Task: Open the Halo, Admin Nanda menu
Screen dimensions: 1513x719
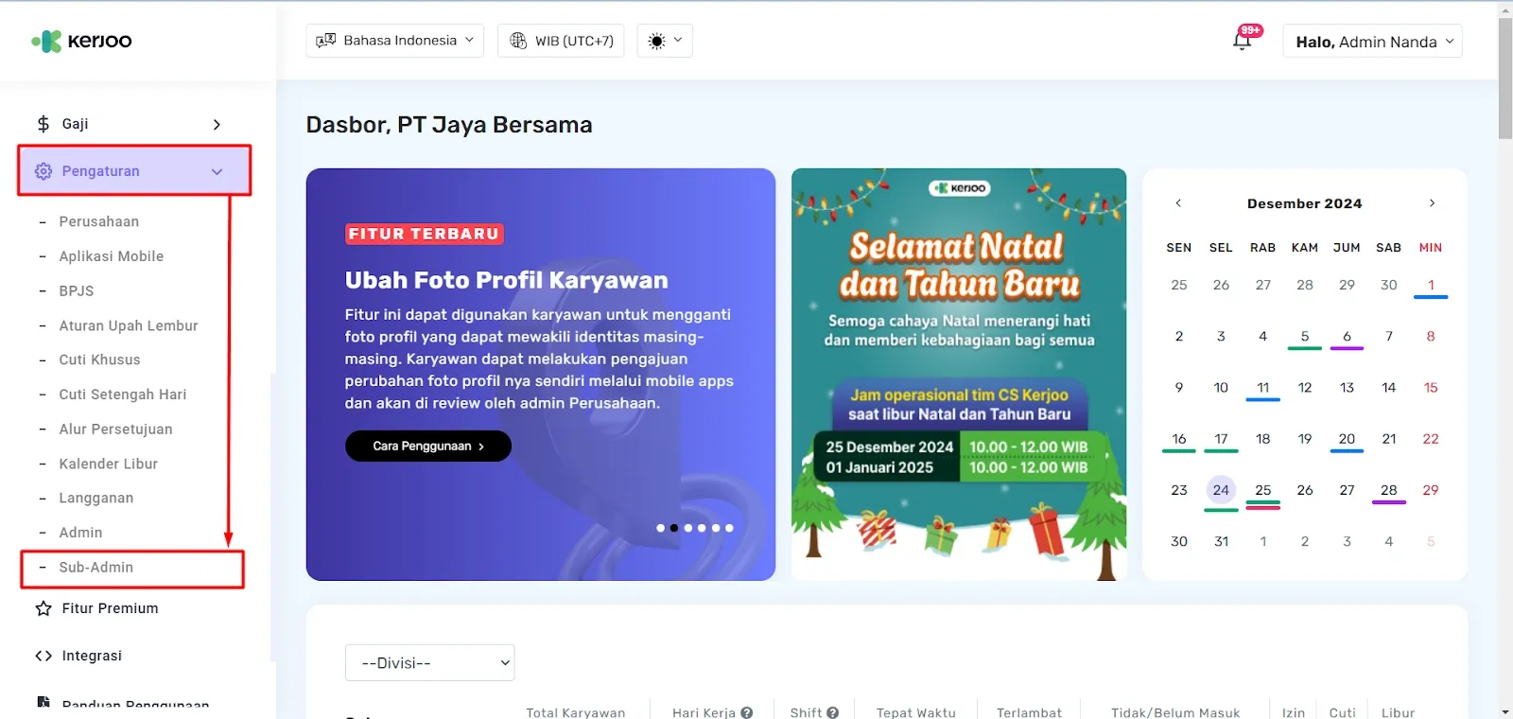Action: click(1372, 41)
